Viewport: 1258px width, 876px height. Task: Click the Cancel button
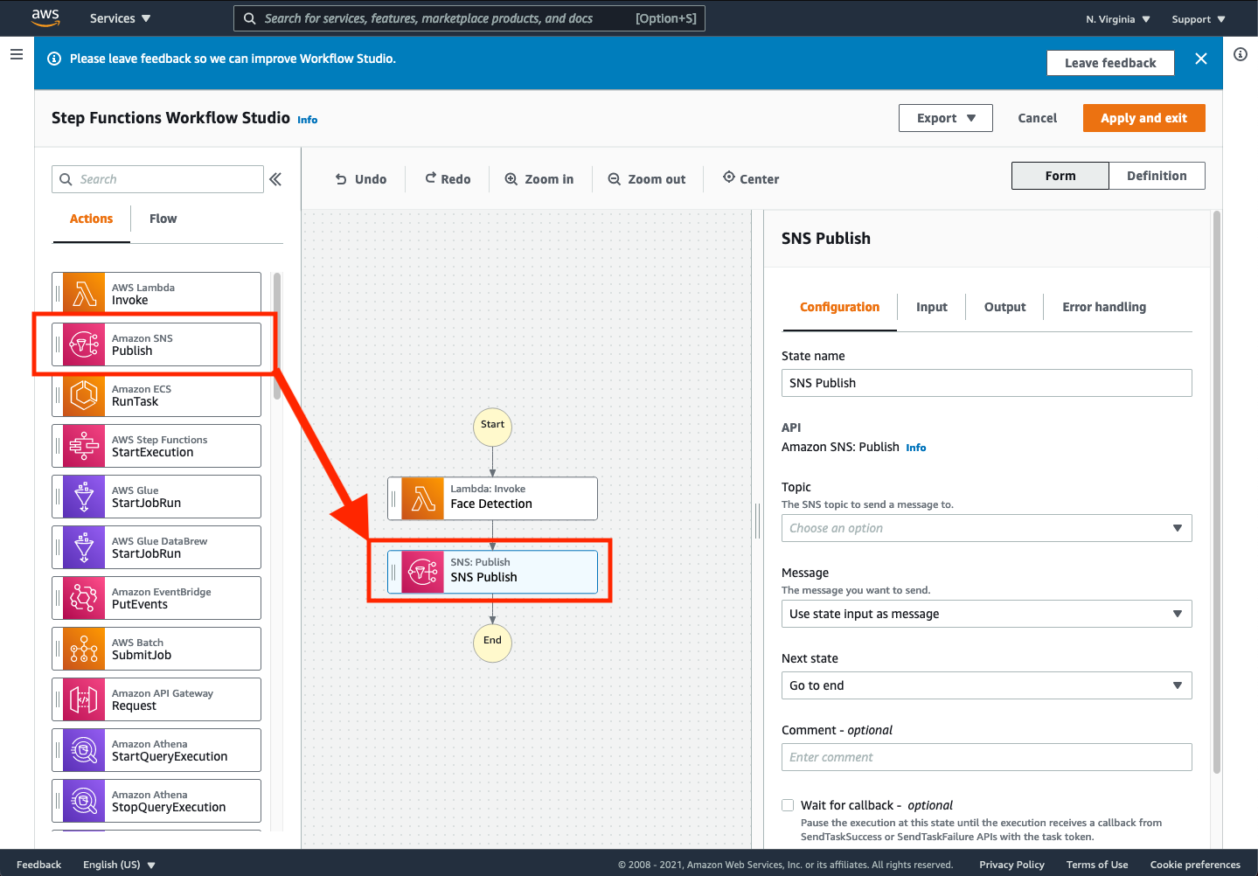tap(1038, 118)
